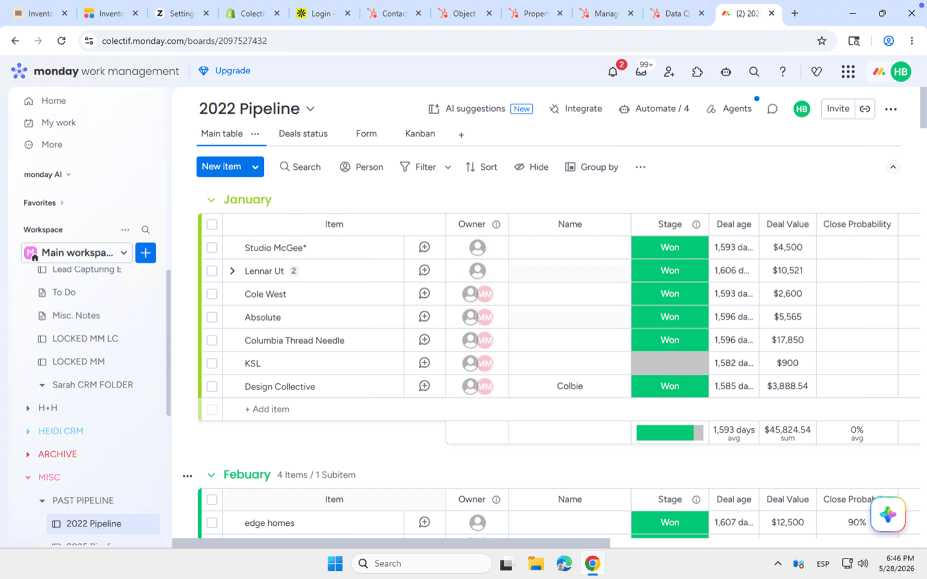Open the apps marketplace puzzle icon
Viewport: 927px width, 579px height.
697,72
